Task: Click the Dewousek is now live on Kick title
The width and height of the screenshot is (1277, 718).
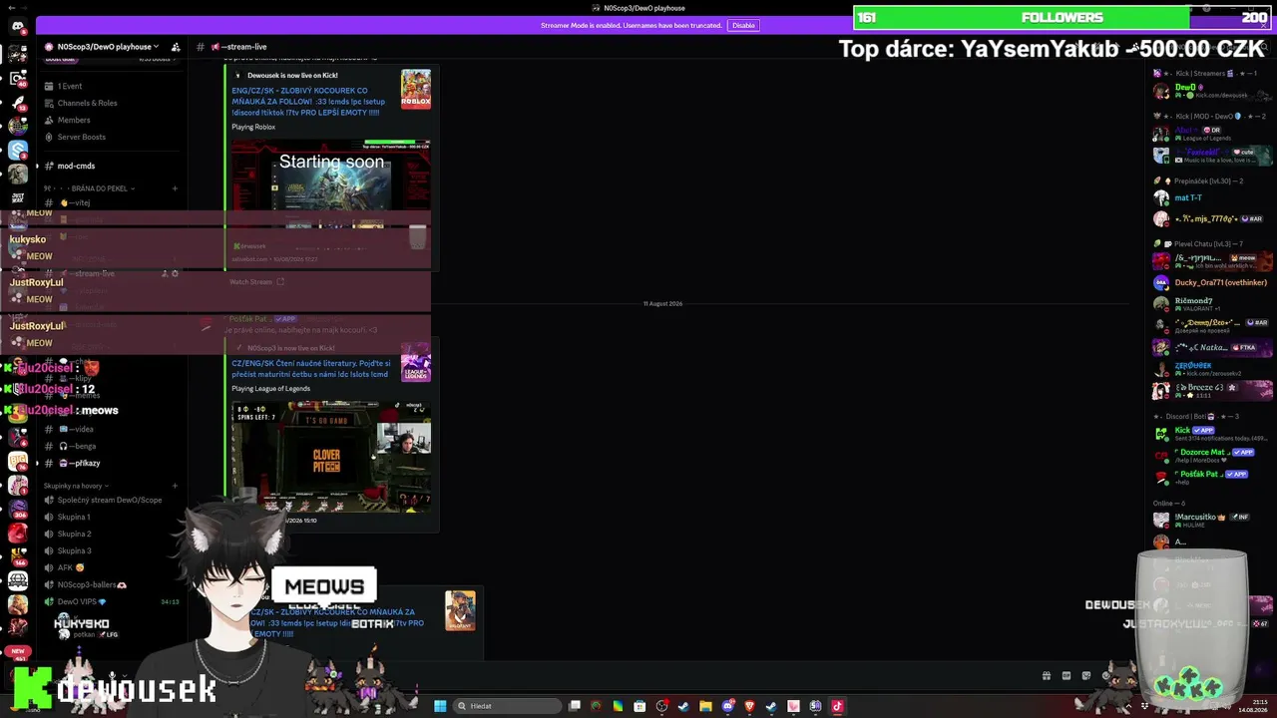Action: pos(292,75)
